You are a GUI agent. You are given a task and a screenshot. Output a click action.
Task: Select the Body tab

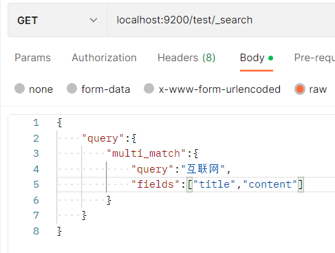257,58
